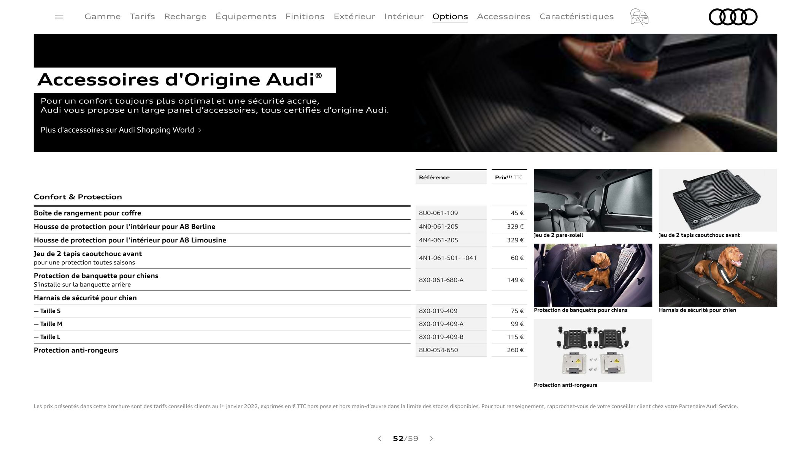Select the Protection anti-rongeurs table row

(x=280, y=350)
